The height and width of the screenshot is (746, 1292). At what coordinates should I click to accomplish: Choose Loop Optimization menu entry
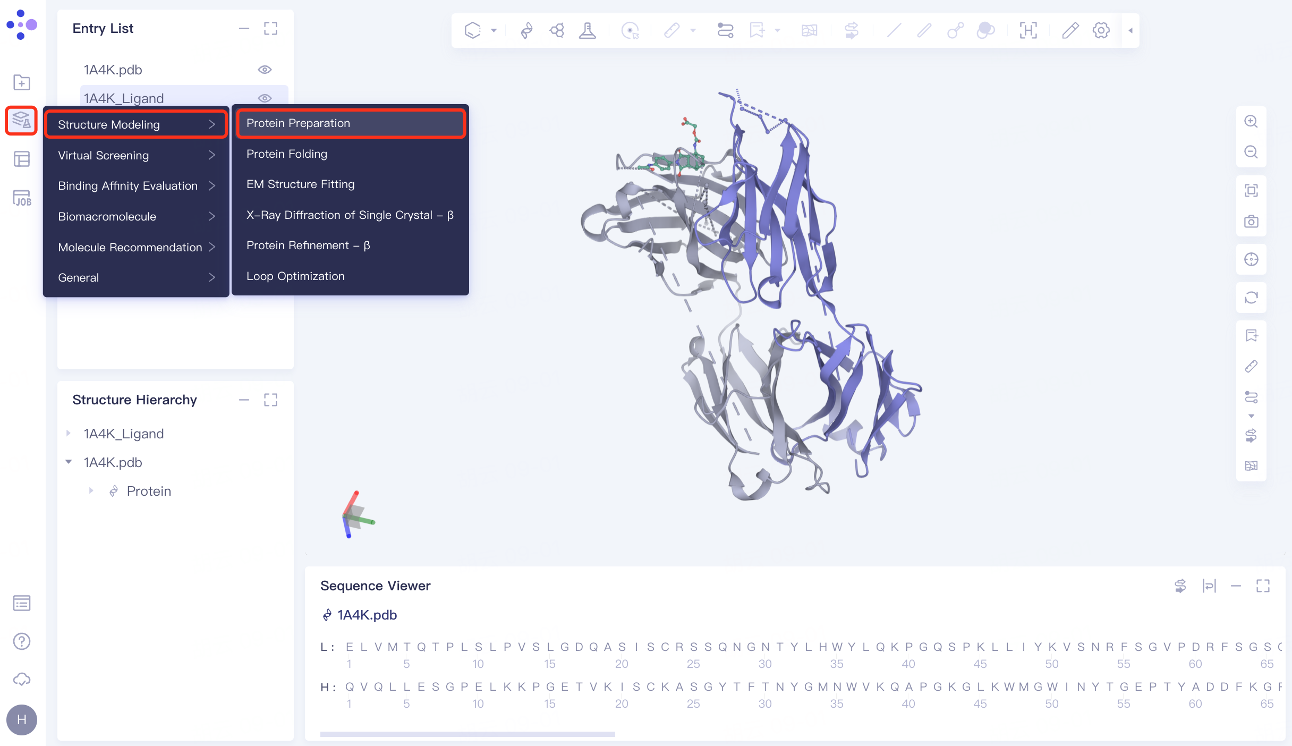click(295, 276)
